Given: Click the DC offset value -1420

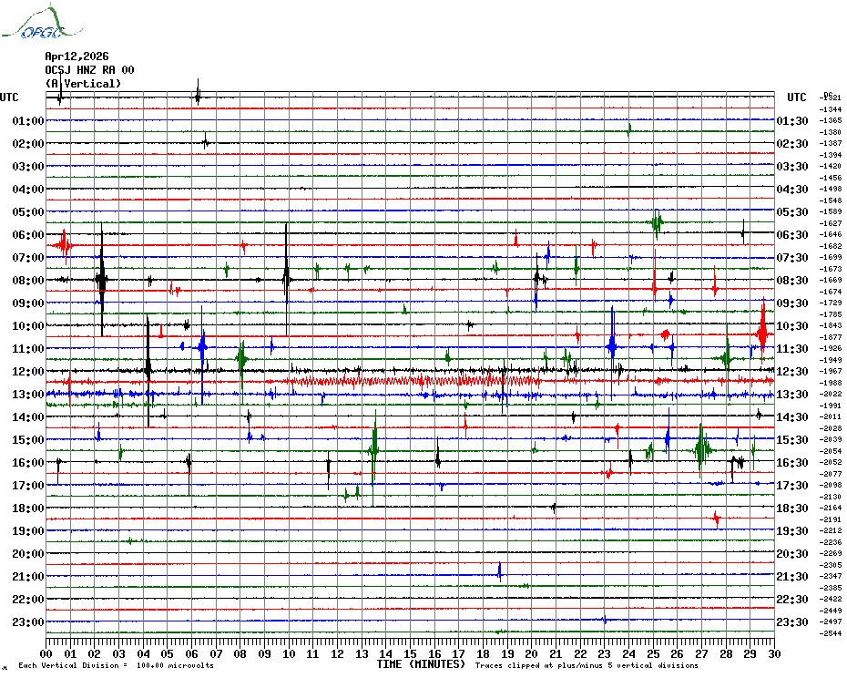Looking at the screenshot, I should (831, 166).
